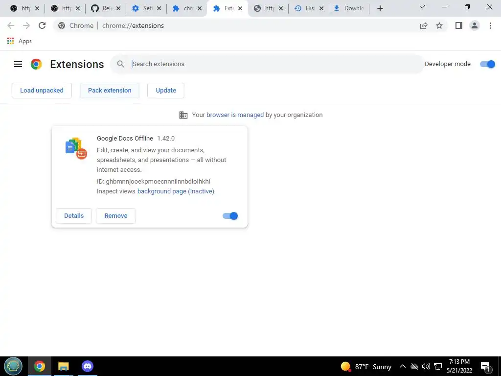
Task: Close the Settings tab
Action: (159, 8)
